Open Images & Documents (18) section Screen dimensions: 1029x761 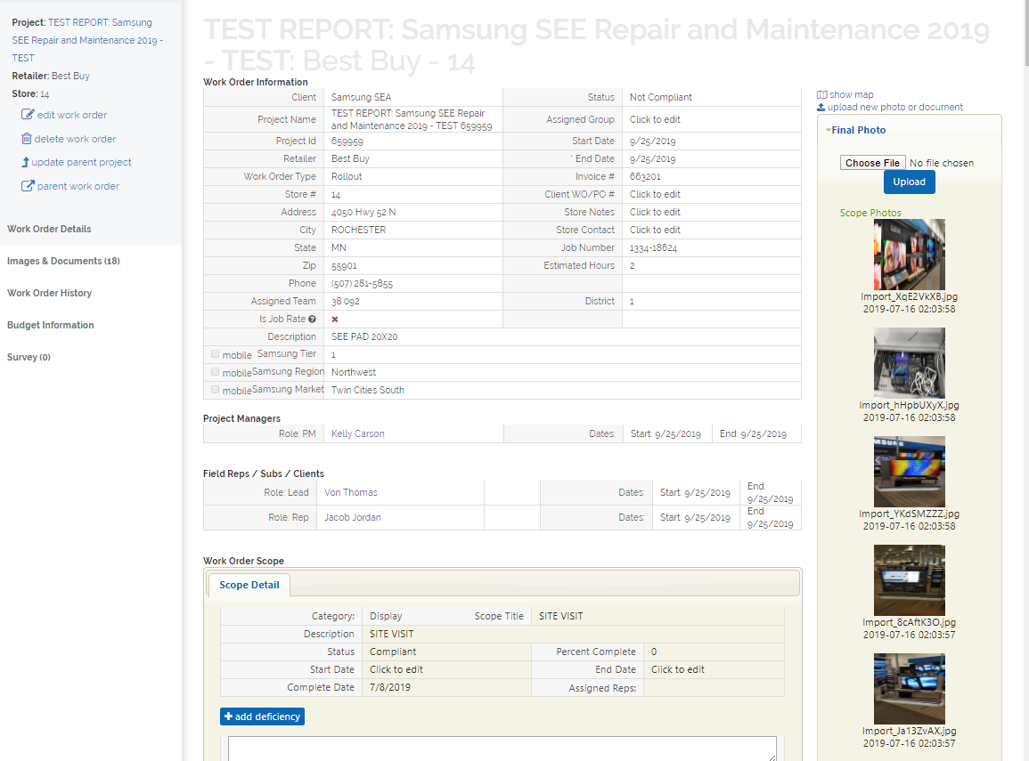63,261
